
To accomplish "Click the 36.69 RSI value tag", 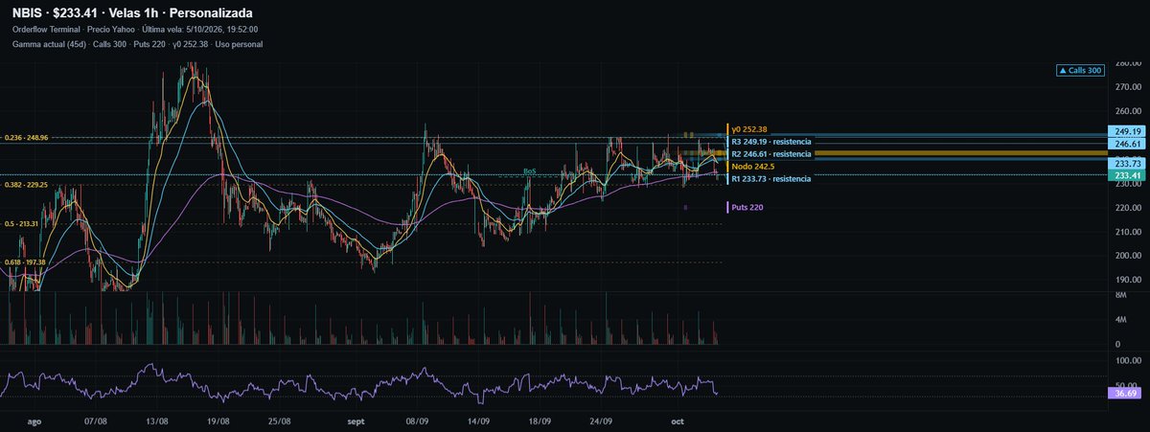I will (x=1124, y=393).
